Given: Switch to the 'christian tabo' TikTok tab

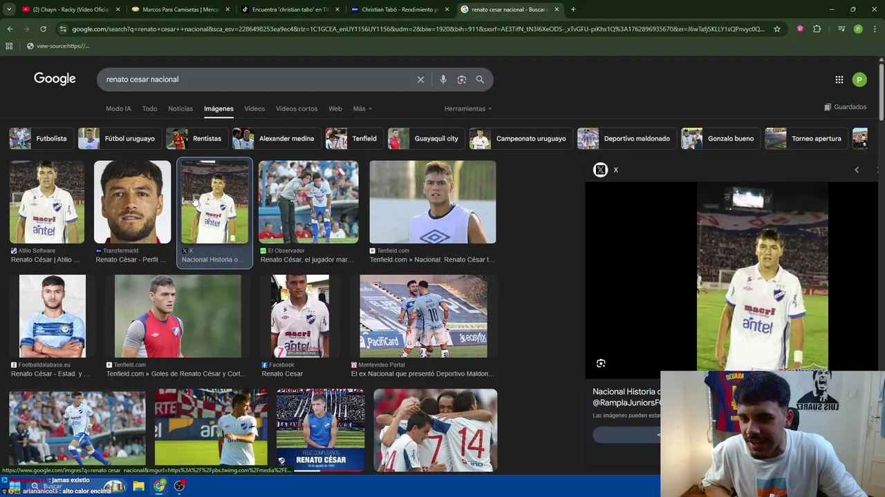Looking at the screenshot, I should coord(290,10).
